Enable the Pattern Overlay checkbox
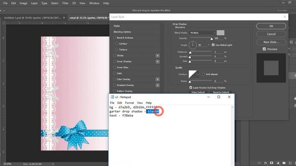The height and width of the screenshot is (166, 296). coord(115,91)
